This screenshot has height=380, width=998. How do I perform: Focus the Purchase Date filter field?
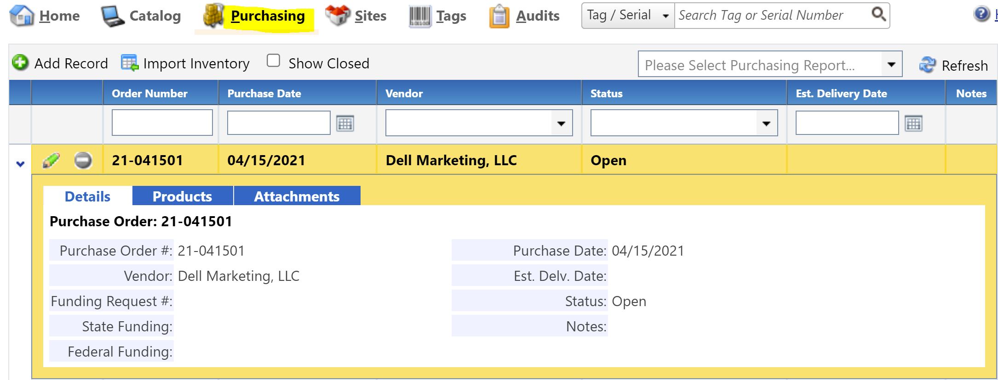coord(279,123)
